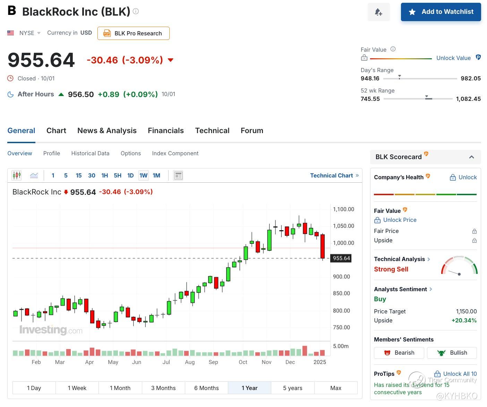Click Unlock Value link
This screenshot has width=487, height=407.
point(453,58)
